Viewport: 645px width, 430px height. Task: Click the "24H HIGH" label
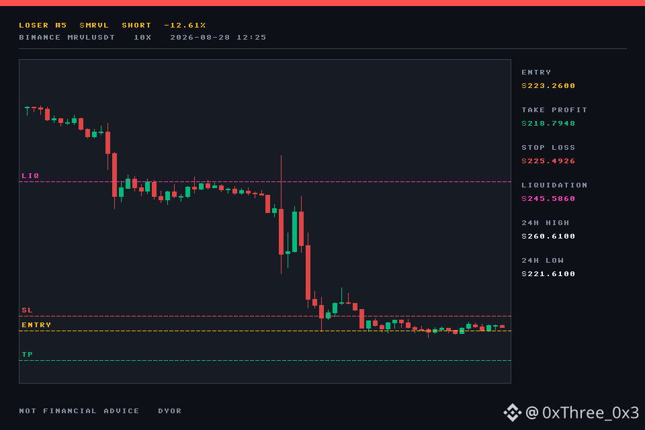[x=546, y=222]
